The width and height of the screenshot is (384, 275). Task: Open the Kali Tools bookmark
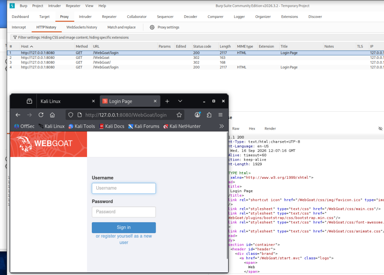tap(82, 126)
